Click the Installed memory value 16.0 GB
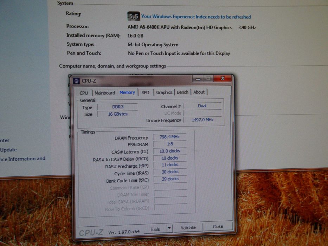328x246 pixels. pos(135,36)
